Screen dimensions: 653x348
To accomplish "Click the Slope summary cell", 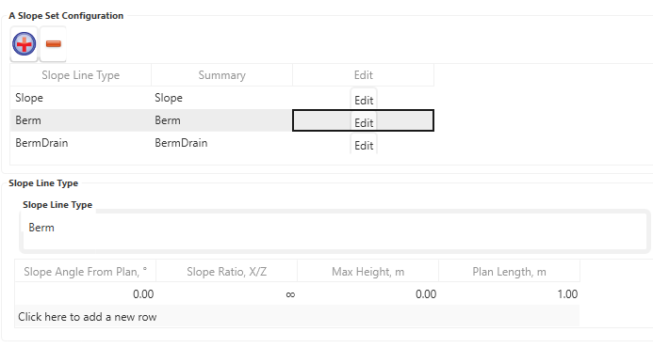I will (221, 98).
